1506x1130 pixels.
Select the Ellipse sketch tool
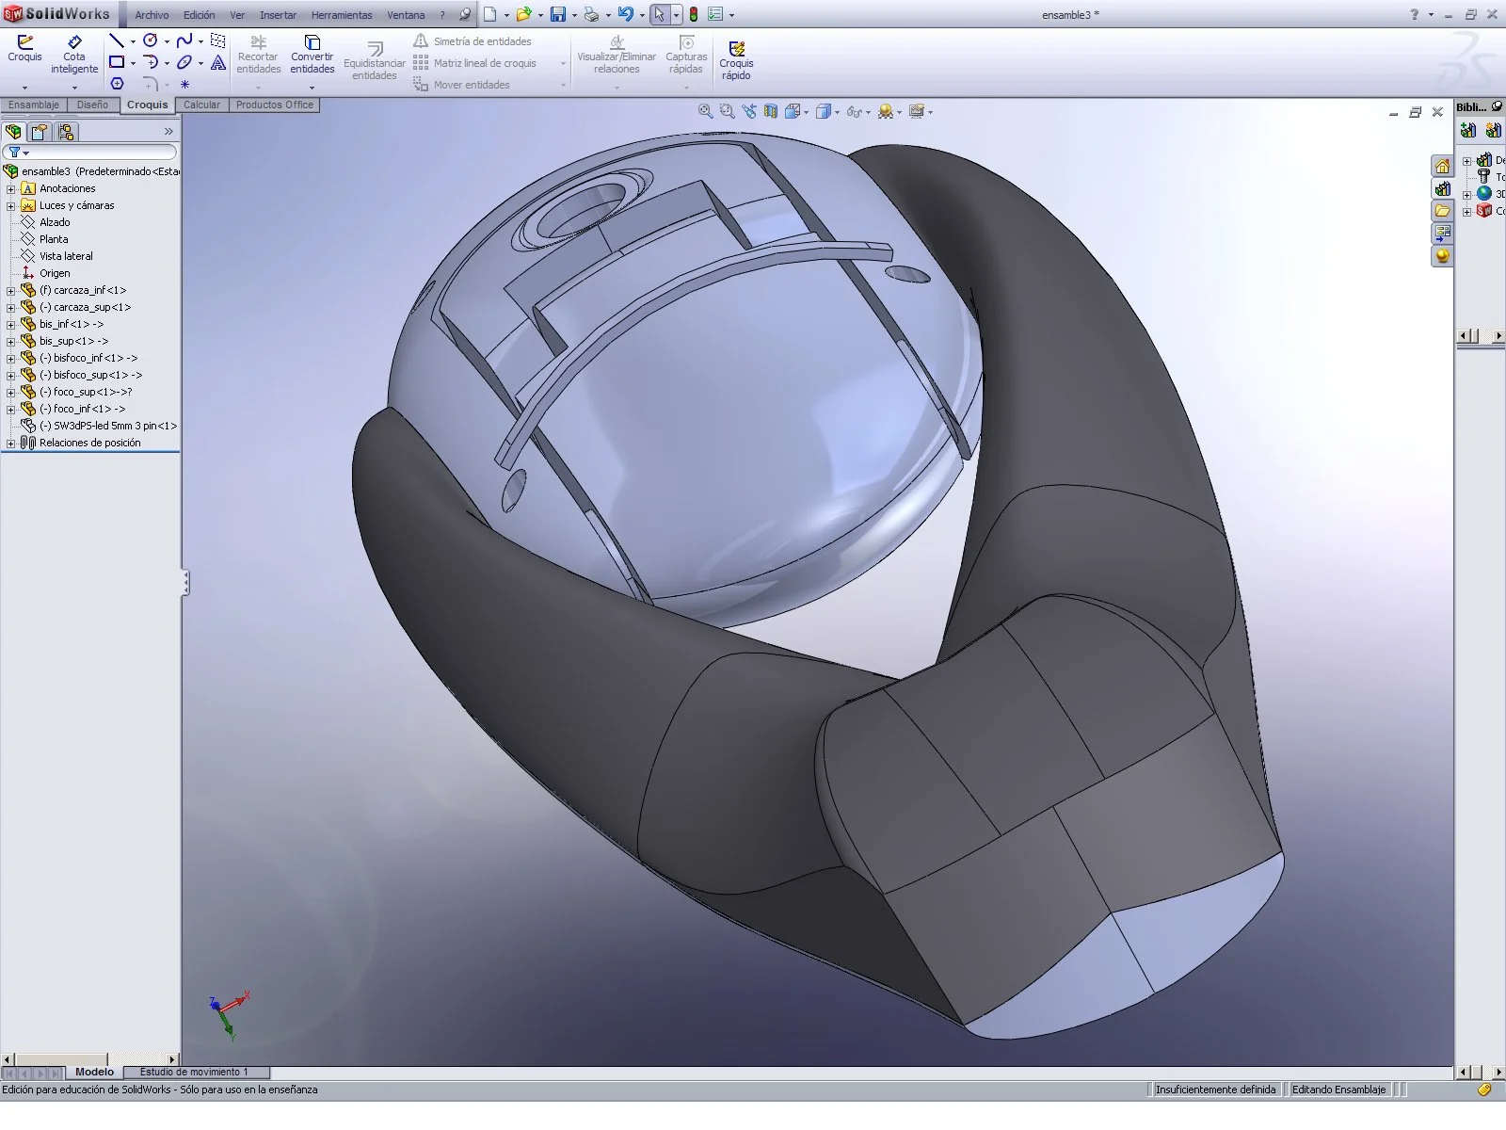tap(184, 62)
